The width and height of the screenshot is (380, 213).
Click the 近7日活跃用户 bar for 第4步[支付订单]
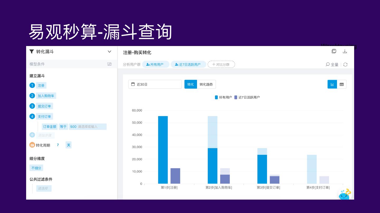click(x=324, y=180)
